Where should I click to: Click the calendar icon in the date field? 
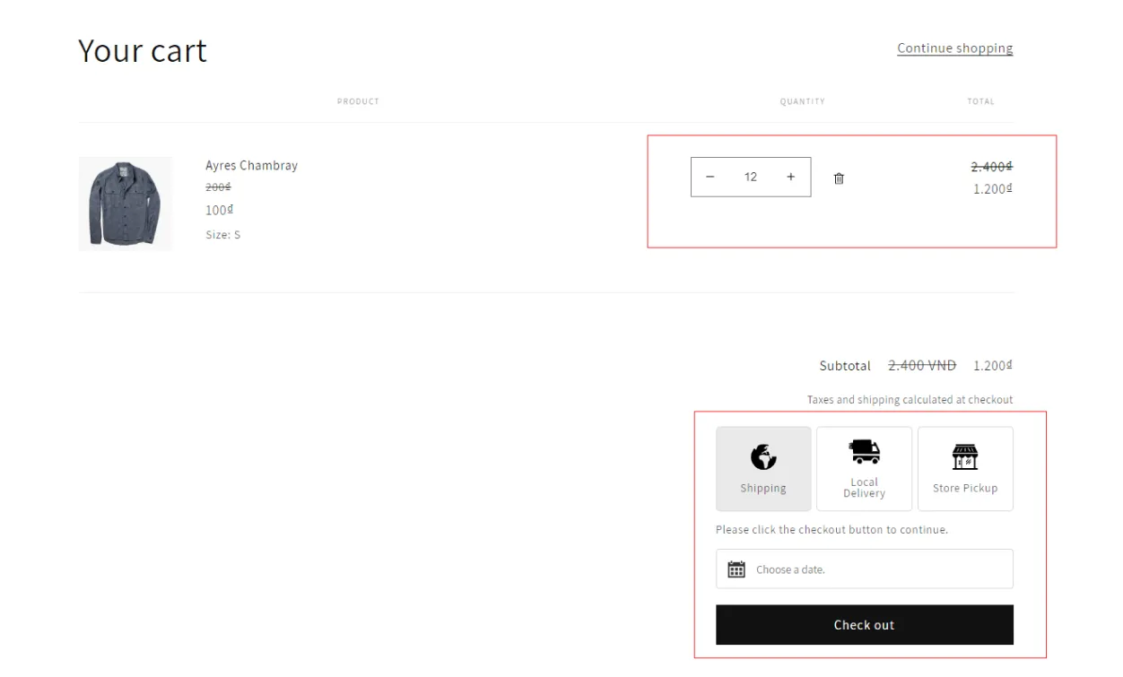(x=736, y=569)
